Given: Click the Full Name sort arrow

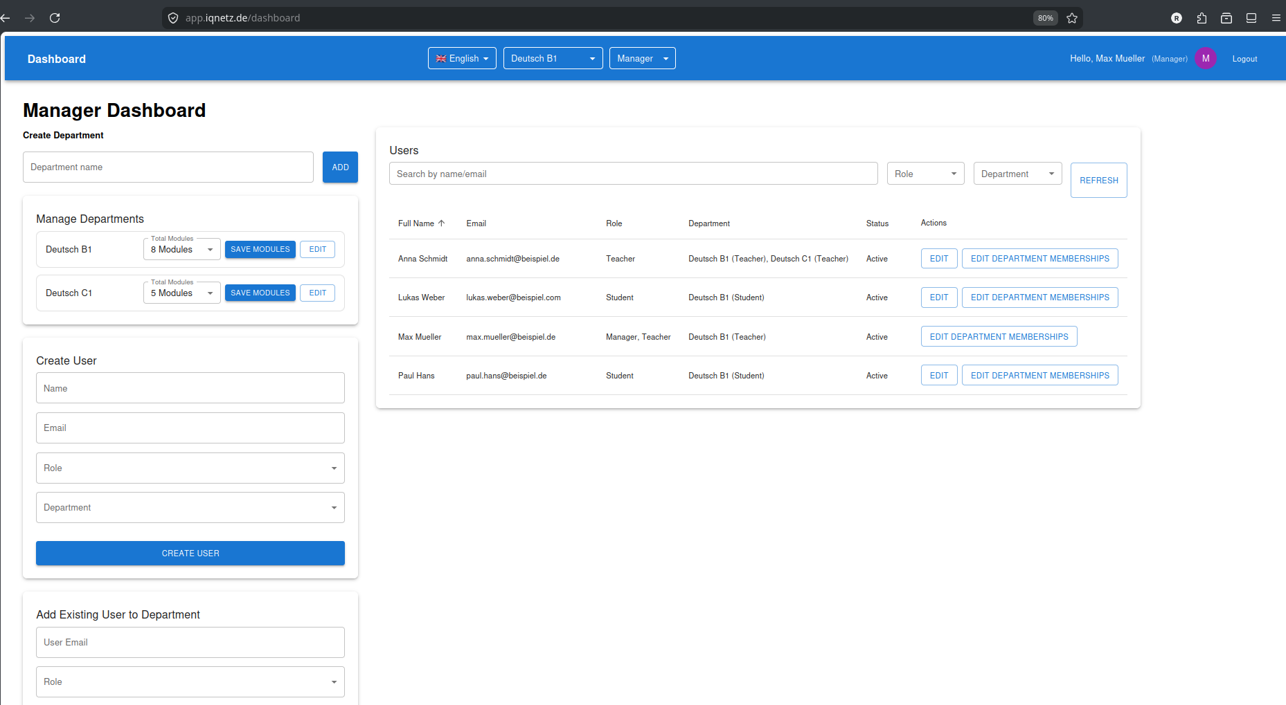Looking at the screenshot, I should click(441, 223).
